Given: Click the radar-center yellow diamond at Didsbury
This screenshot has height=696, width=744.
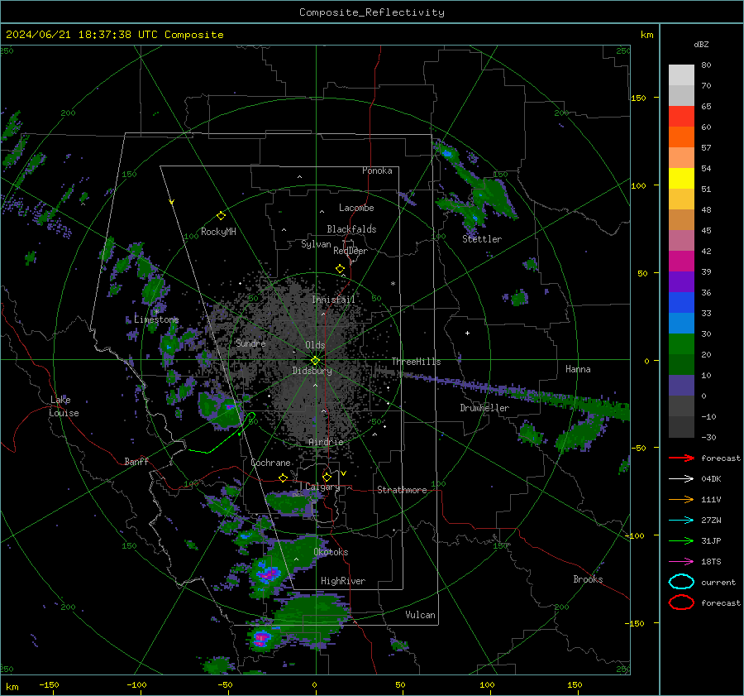Looking at the screenshot, I should [315, 361].
